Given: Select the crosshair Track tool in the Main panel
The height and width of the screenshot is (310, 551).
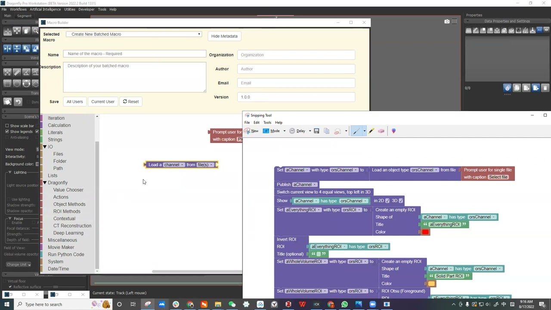Looking at the screenshot, I should pyautogui.click(x=8, y=31).
